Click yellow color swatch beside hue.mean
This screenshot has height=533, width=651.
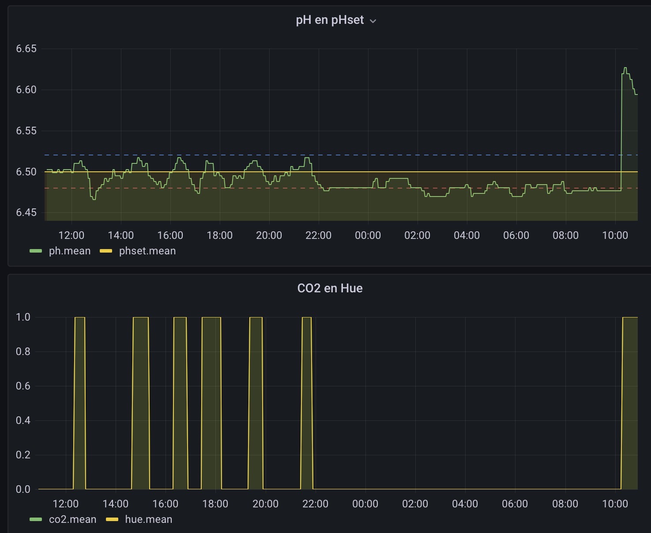click(112, 519)
